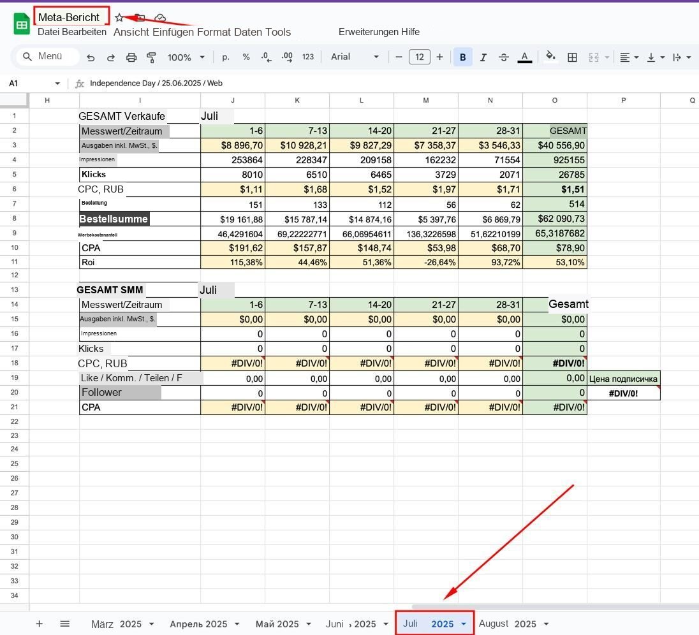Increase font size with plus button

coord(440,57)
